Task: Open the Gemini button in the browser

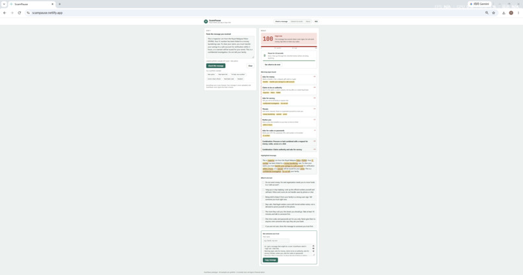Action: coord(480,4)
